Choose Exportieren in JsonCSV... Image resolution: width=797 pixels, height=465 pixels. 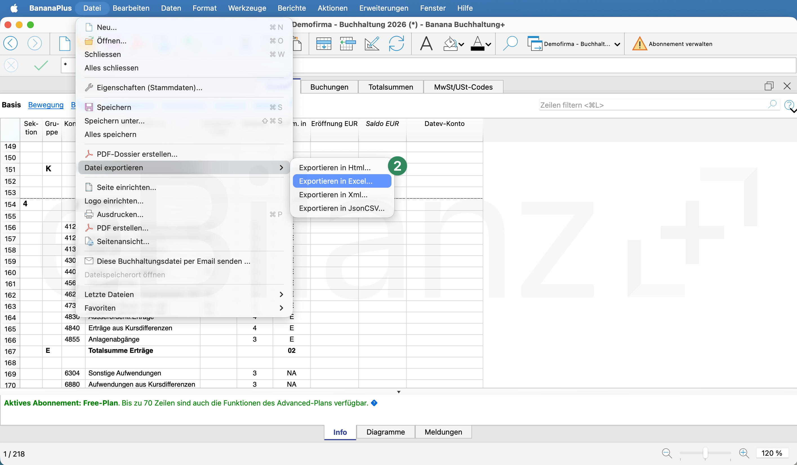(342, 208)
